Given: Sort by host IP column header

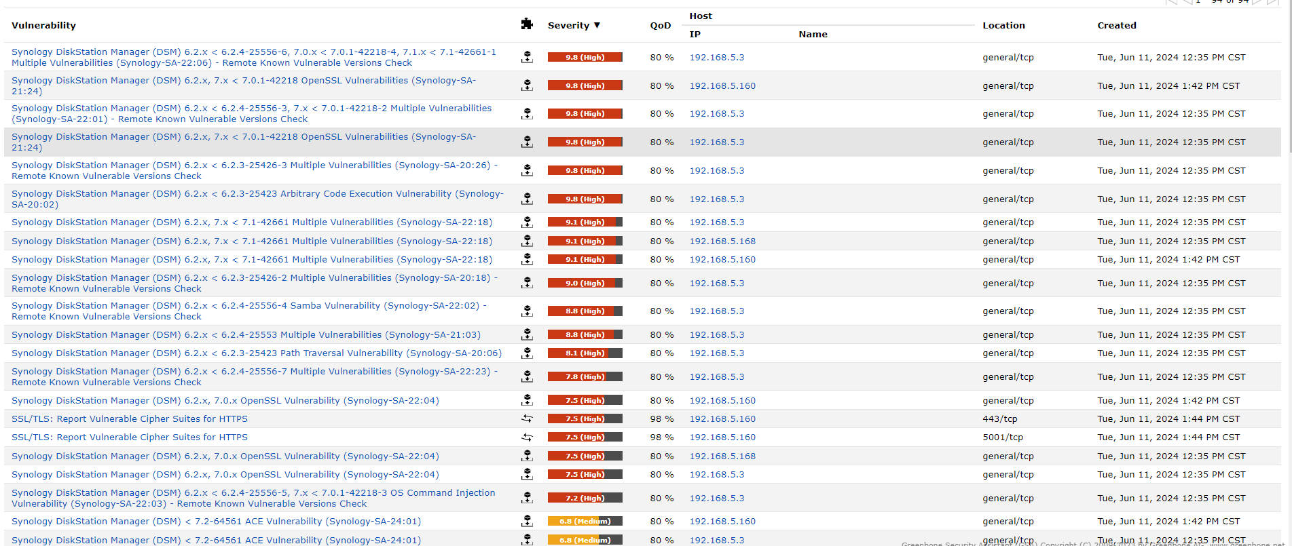Looking at the screenshot, I should 695,34.
